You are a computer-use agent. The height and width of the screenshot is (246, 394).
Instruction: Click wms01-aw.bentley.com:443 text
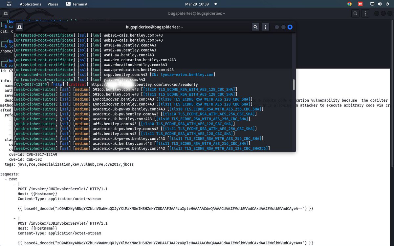[x=130, y=45]
